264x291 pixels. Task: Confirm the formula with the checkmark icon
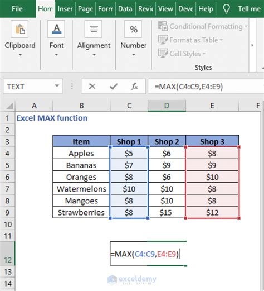pos(113,87)
